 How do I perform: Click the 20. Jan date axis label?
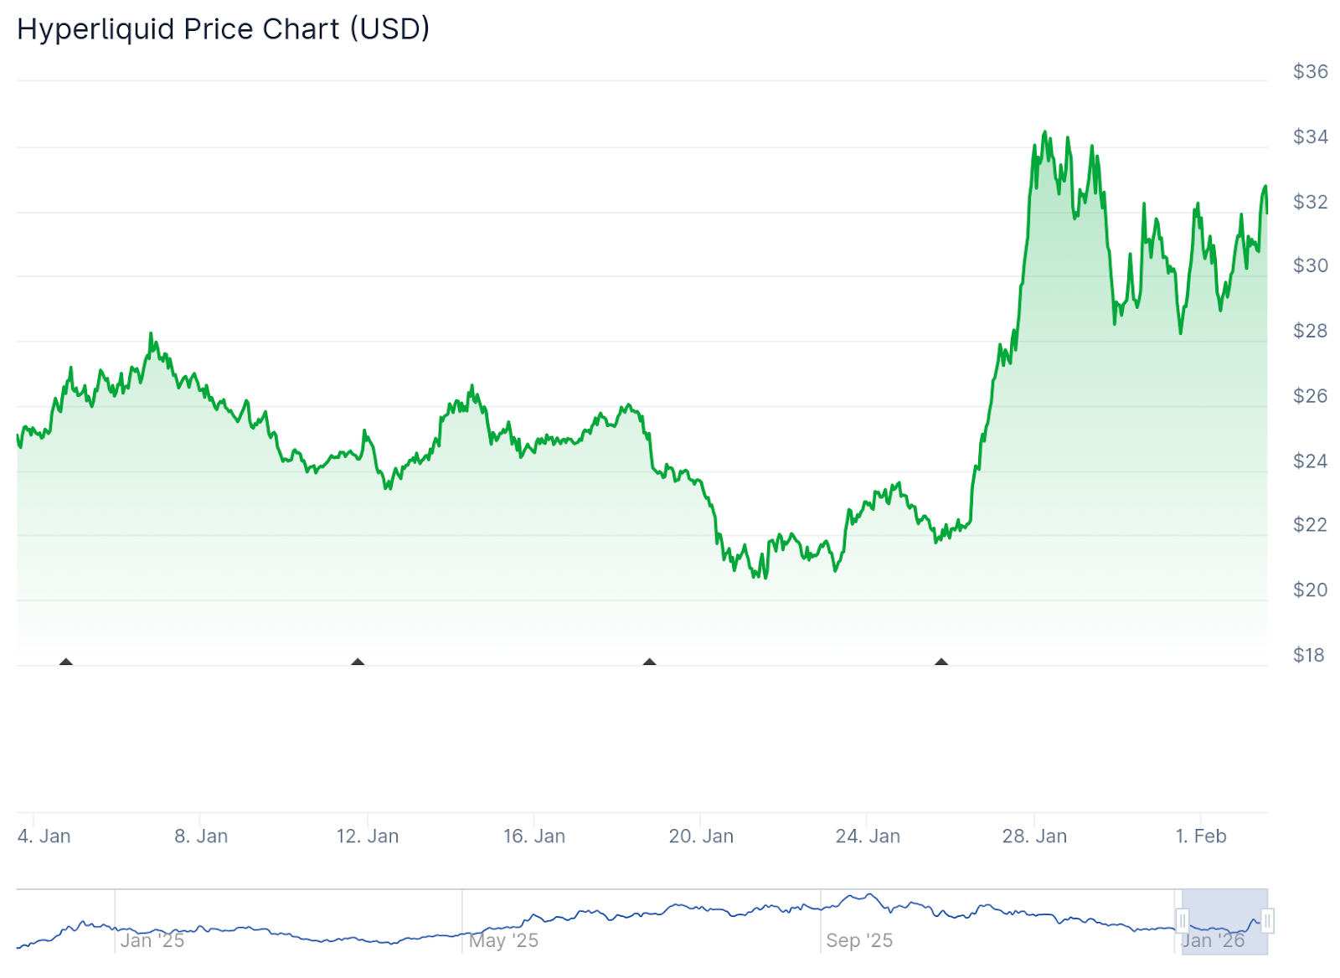pos(701,836)
